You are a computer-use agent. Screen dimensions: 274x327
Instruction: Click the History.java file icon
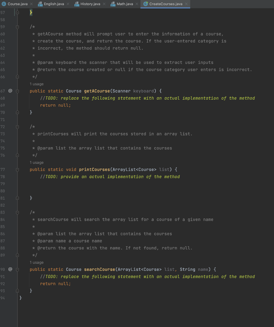(x=77, y=4)
